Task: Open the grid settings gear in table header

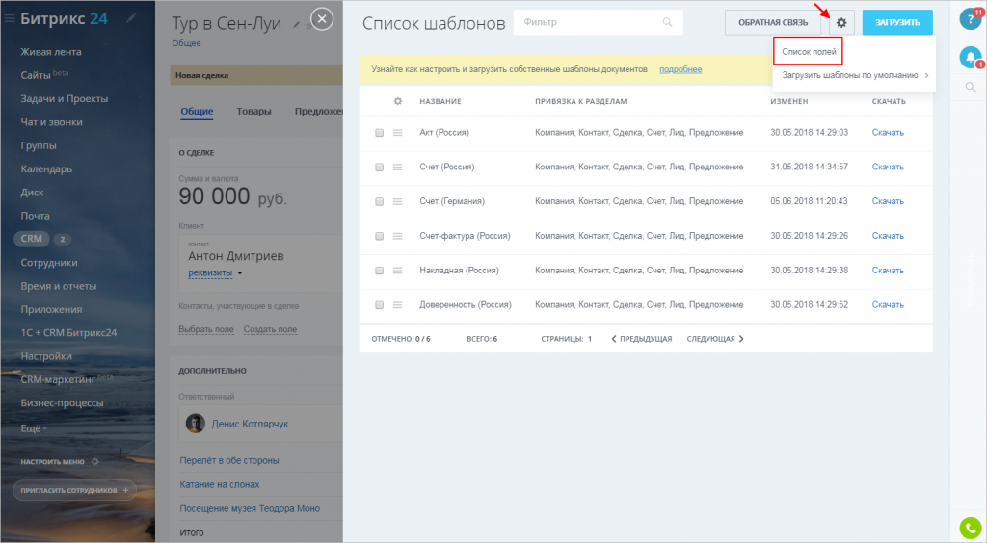Action: 398,101
